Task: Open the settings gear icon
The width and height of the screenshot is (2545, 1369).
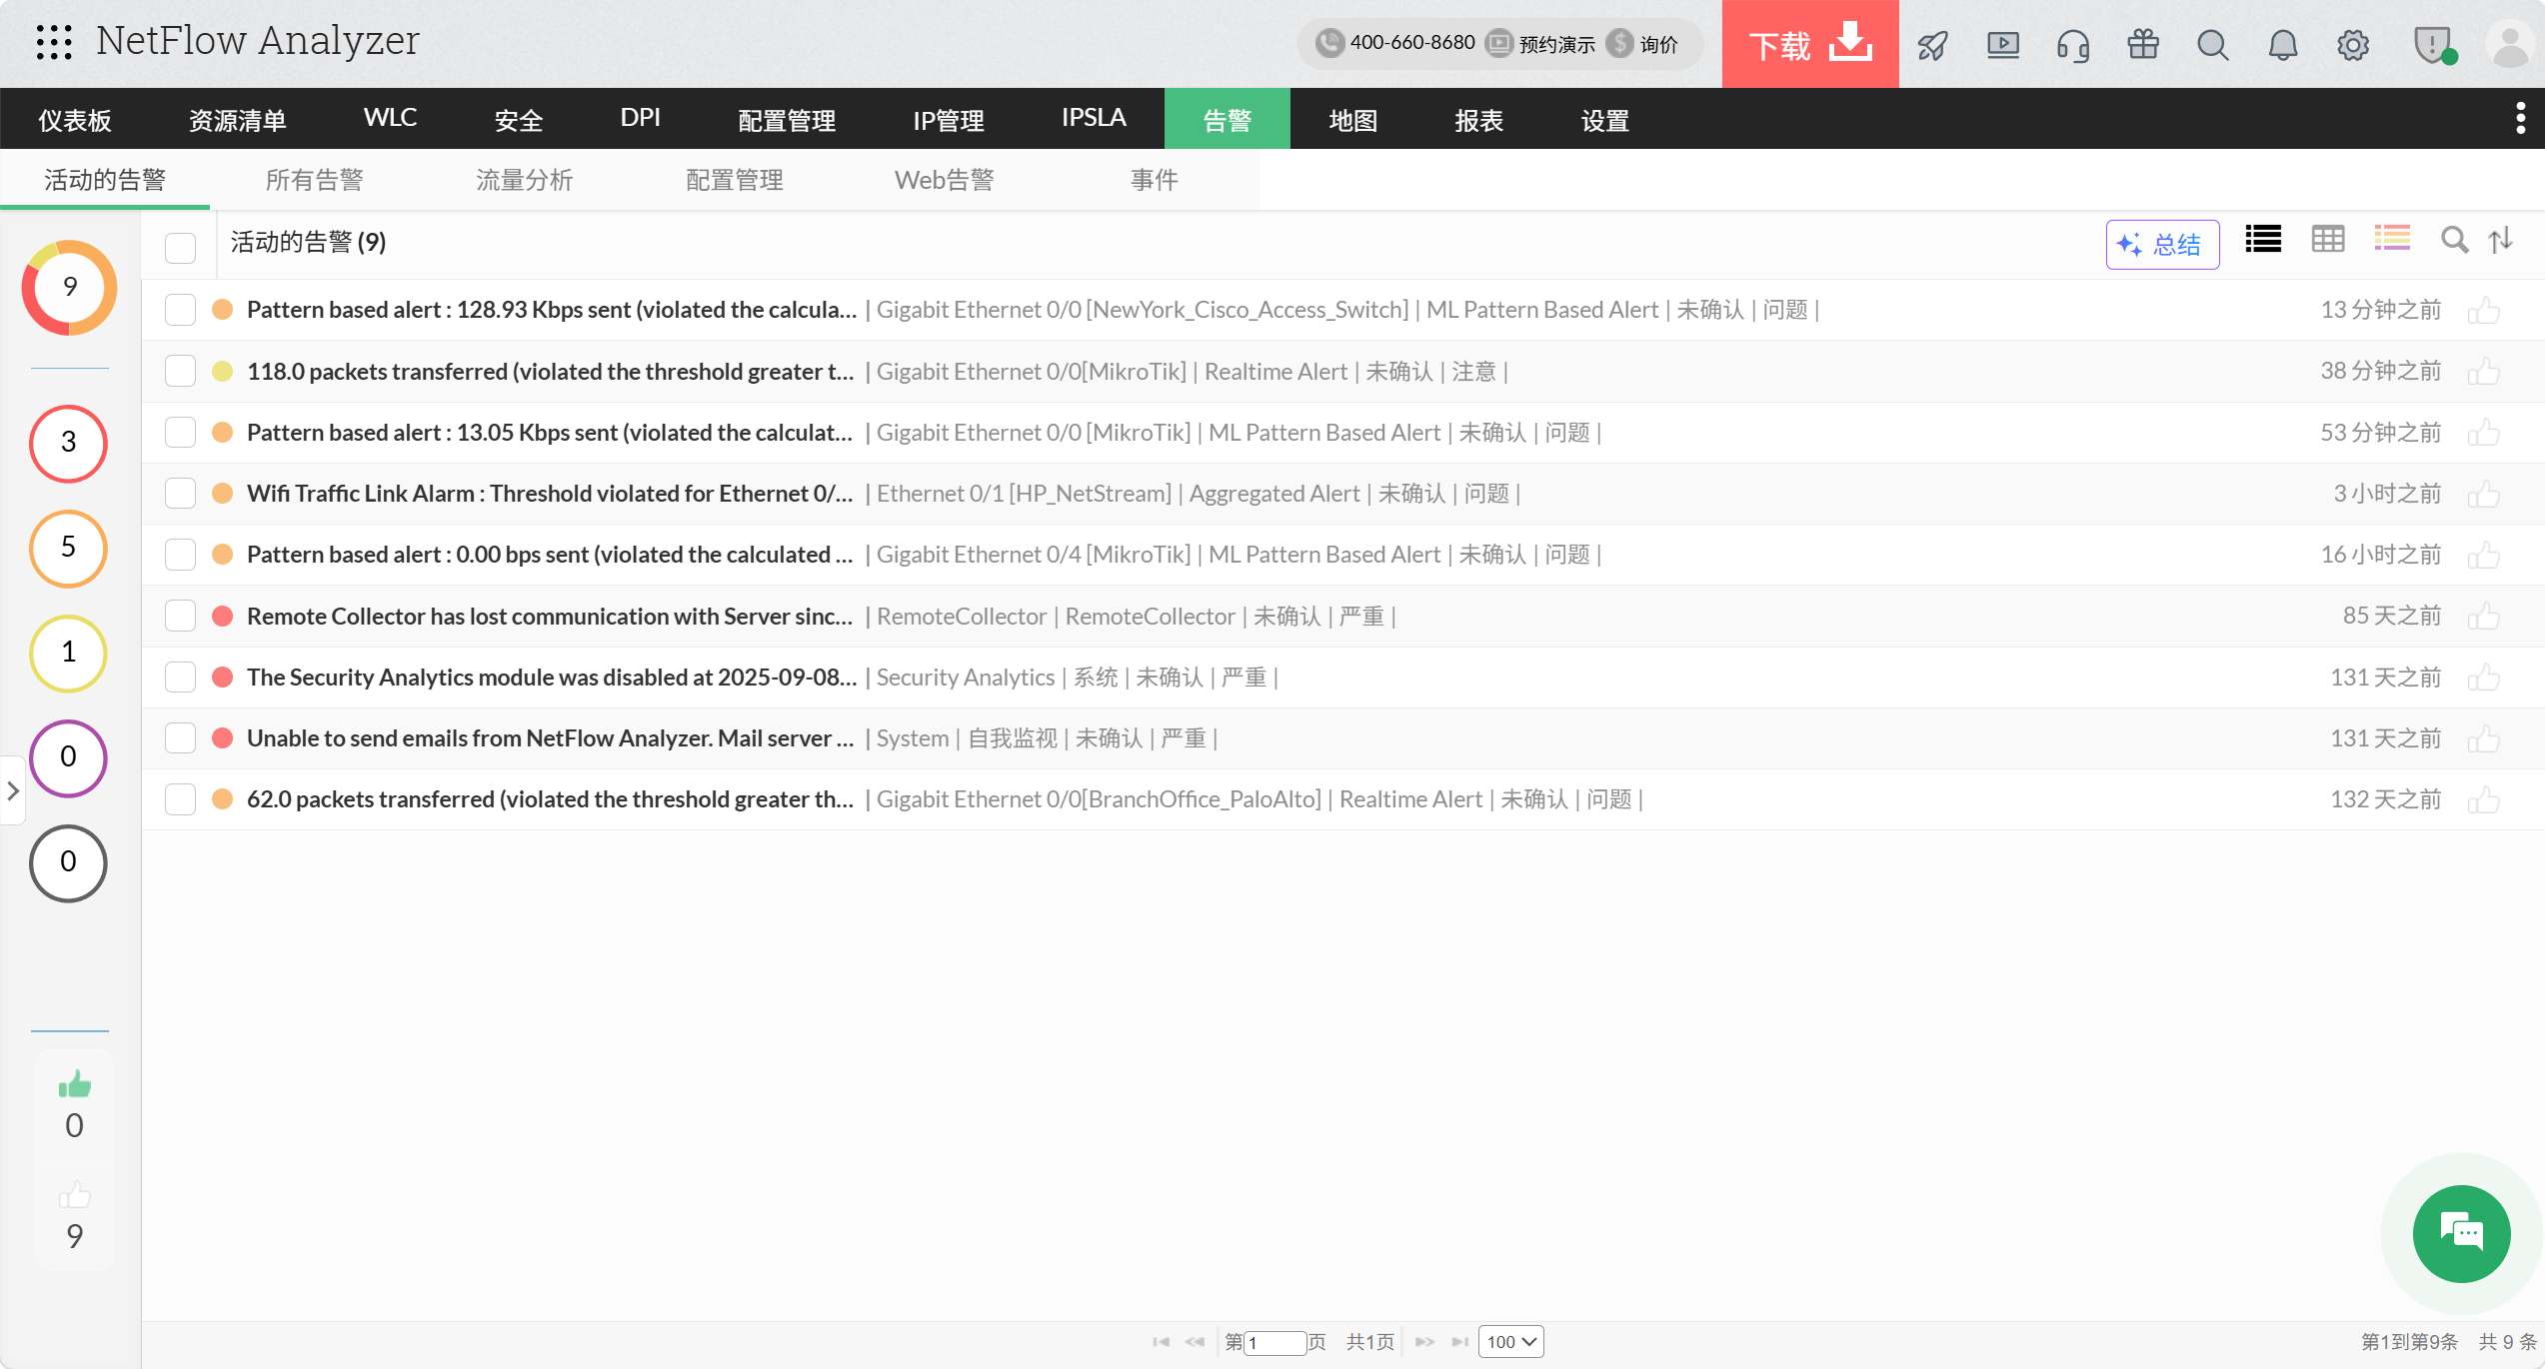Action: coord(2352,45)
